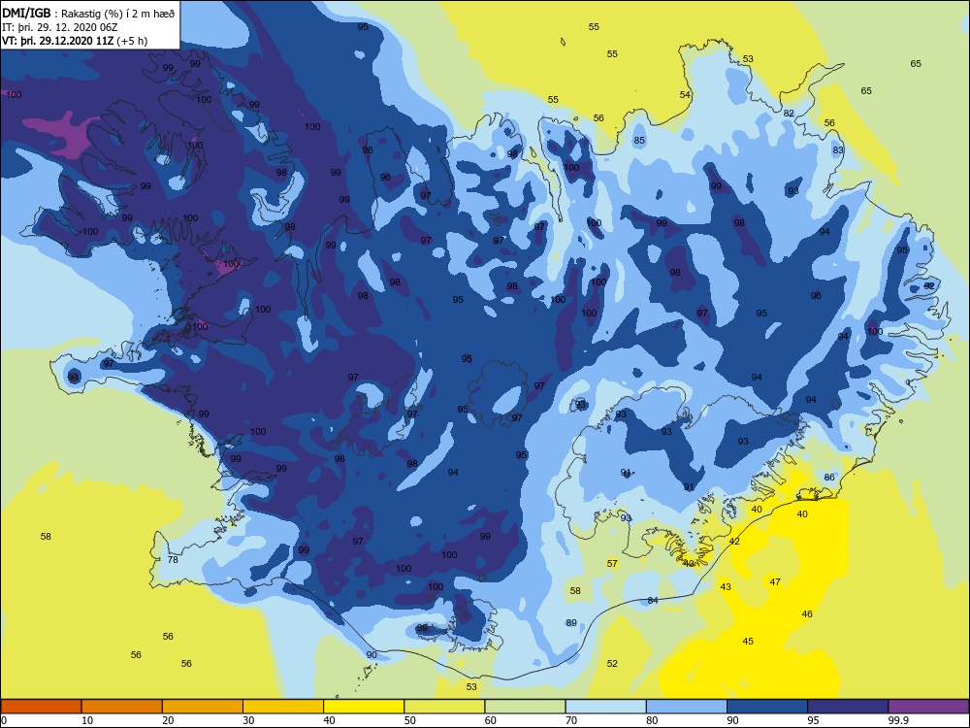The image size is (970, 728).
Task: Click the title 'DMI/IGB : Rakastig (%) í 2 m hæð'
Action: coord(88,14)
